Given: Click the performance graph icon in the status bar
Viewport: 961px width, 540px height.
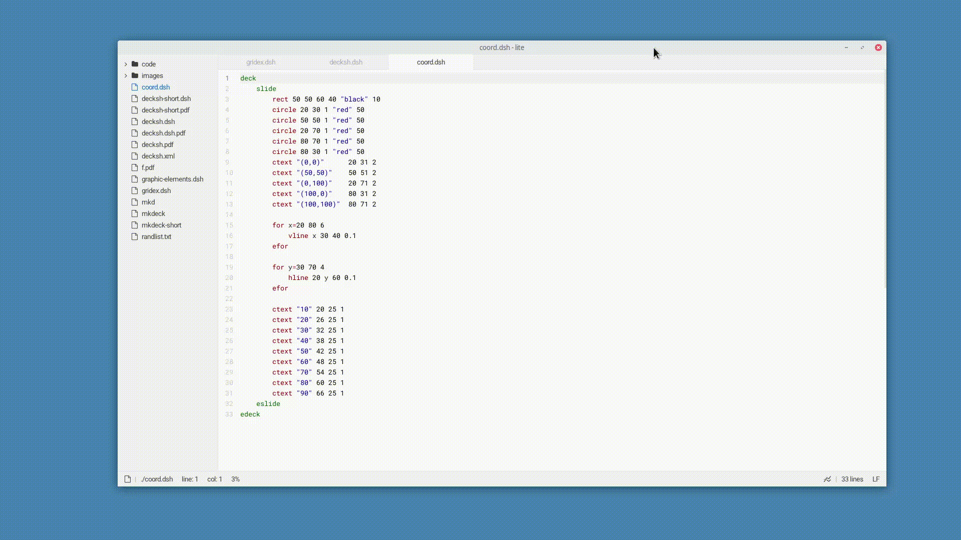Looking at the screenshot, I should pyautogui.click(x=827, y=479).
